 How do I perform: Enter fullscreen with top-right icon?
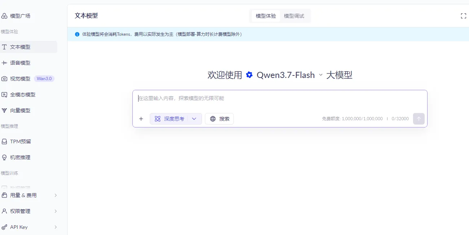pos(464,16)
